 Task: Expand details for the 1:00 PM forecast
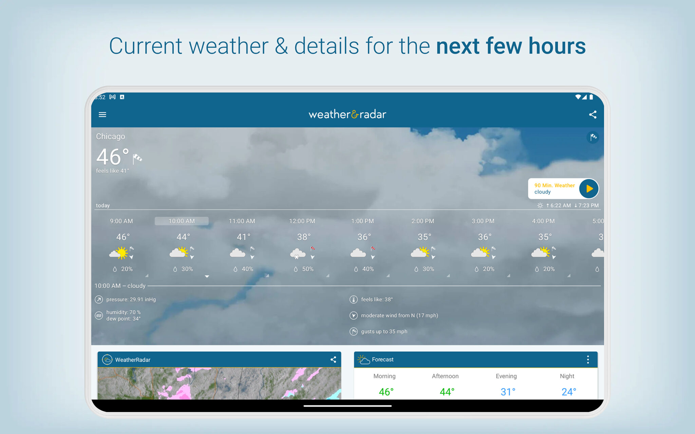388,275
